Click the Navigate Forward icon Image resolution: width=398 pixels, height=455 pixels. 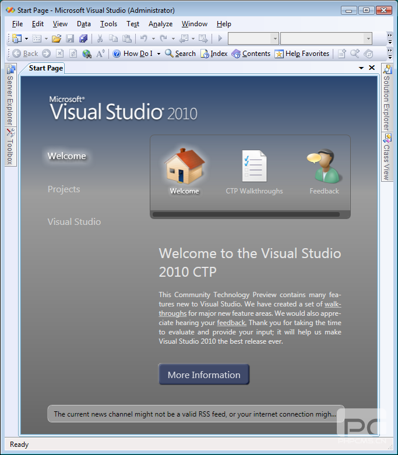[203, 38]
